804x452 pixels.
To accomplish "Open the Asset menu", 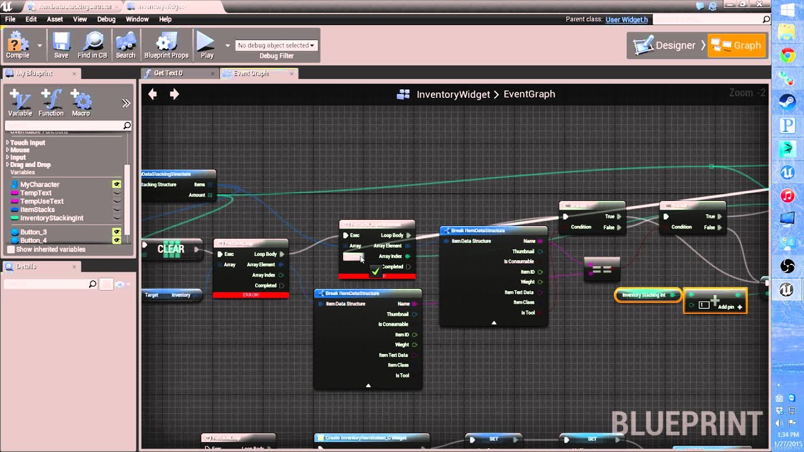I will (x=55, y=19).
